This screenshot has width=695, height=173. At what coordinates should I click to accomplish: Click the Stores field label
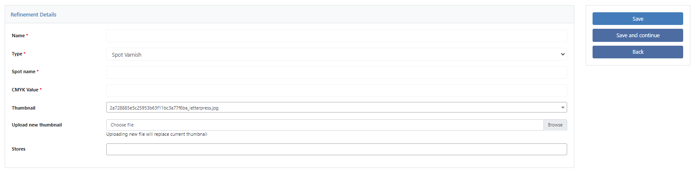tap(19, 149)
